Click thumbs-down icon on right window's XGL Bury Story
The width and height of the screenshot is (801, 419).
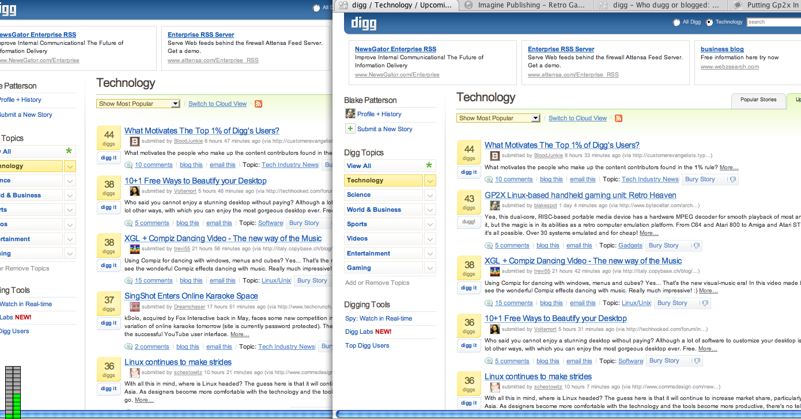pyautogui.click(x=706, y=303)
